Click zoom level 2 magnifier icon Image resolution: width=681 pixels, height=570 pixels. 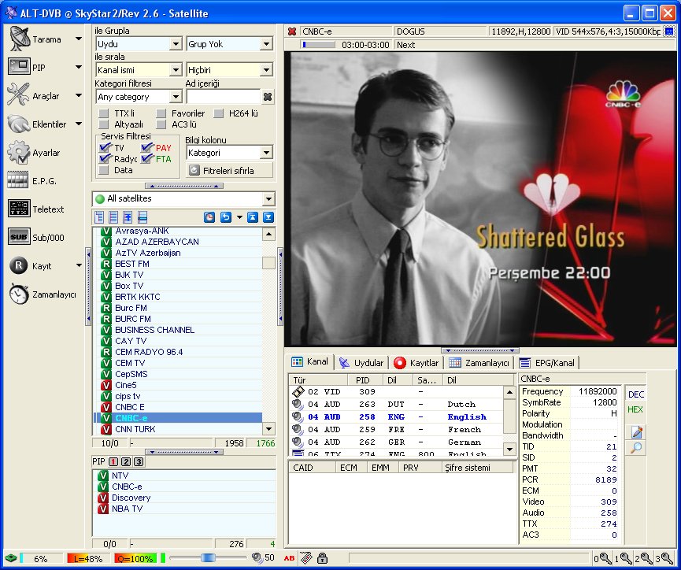point(643,558)
